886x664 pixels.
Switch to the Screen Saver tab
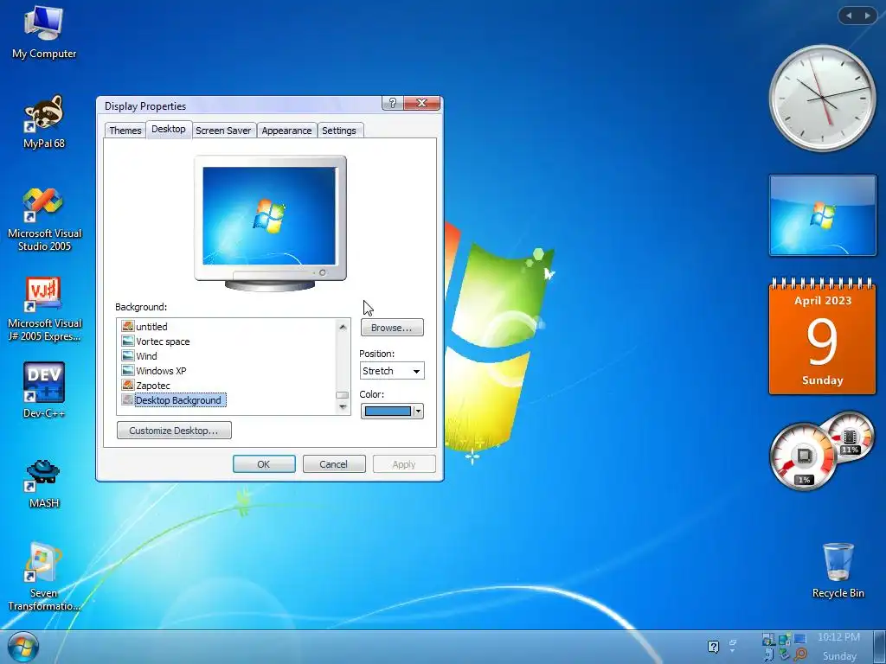coord(223,131)
